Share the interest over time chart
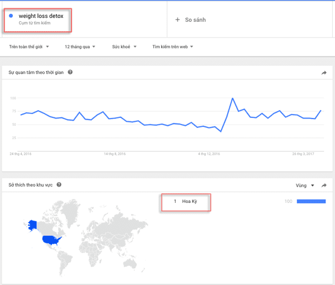 324,73
